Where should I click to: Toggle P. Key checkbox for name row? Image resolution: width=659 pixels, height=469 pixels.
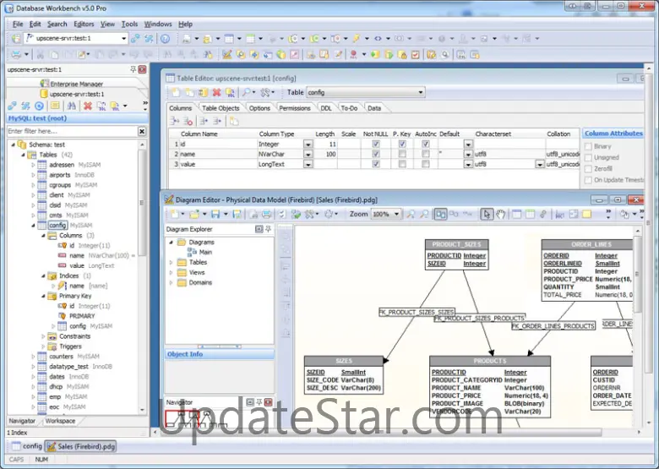402,155
